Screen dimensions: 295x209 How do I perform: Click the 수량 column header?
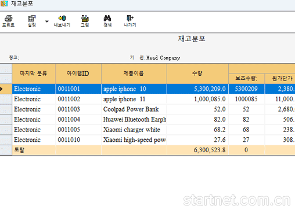pyautogui.click(x=197, y=74)
